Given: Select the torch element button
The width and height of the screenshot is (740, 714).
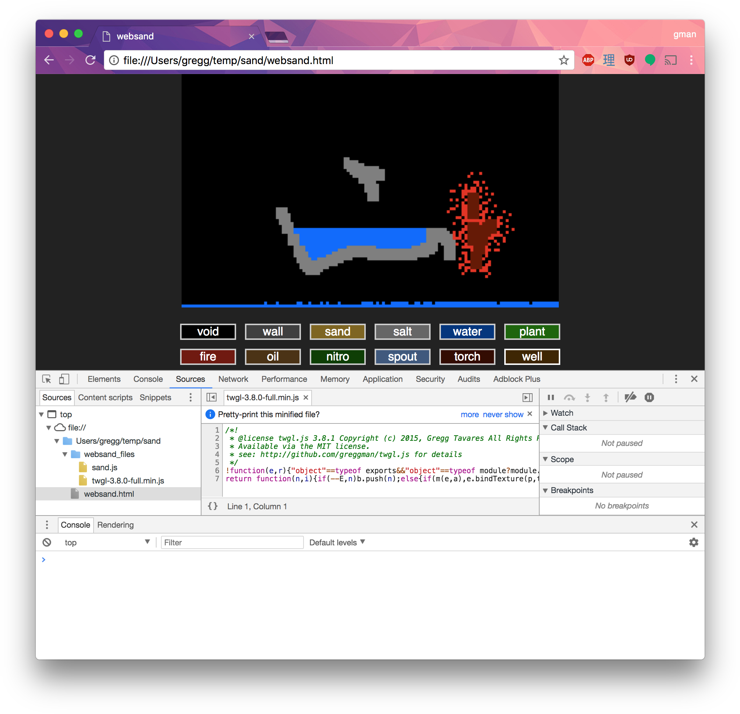Looking at the screenshot, I should point(467,356).
